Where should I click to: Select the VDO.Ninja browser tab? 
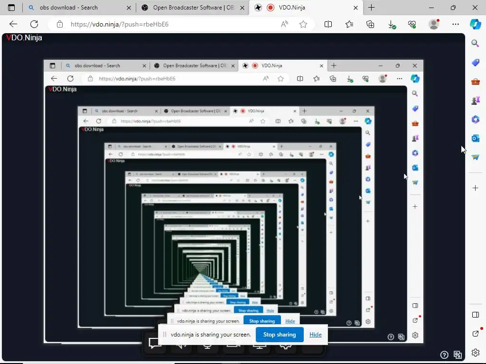click(305, 8)
